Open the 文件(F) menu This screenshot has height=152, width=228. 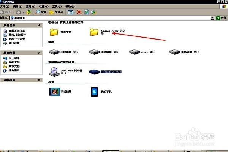4,6
